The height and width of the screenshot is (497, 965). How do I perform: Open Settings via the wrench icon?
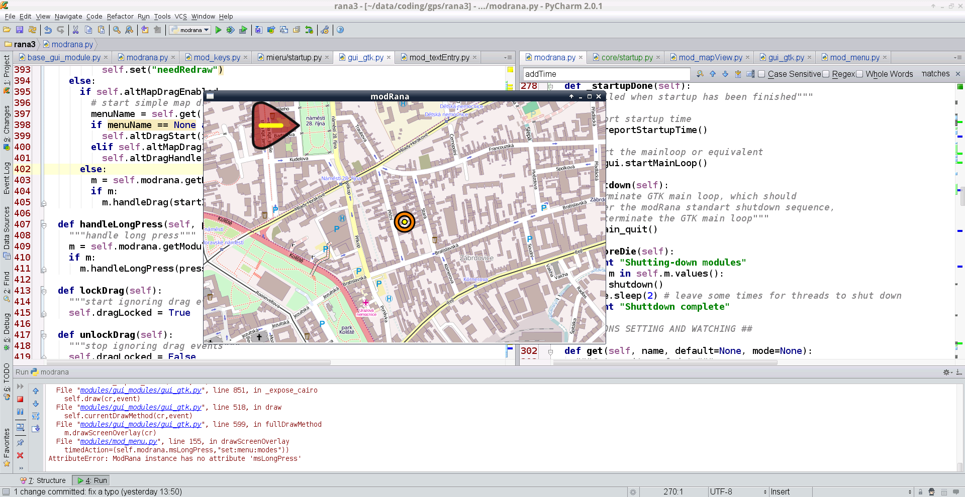point(325,30)
